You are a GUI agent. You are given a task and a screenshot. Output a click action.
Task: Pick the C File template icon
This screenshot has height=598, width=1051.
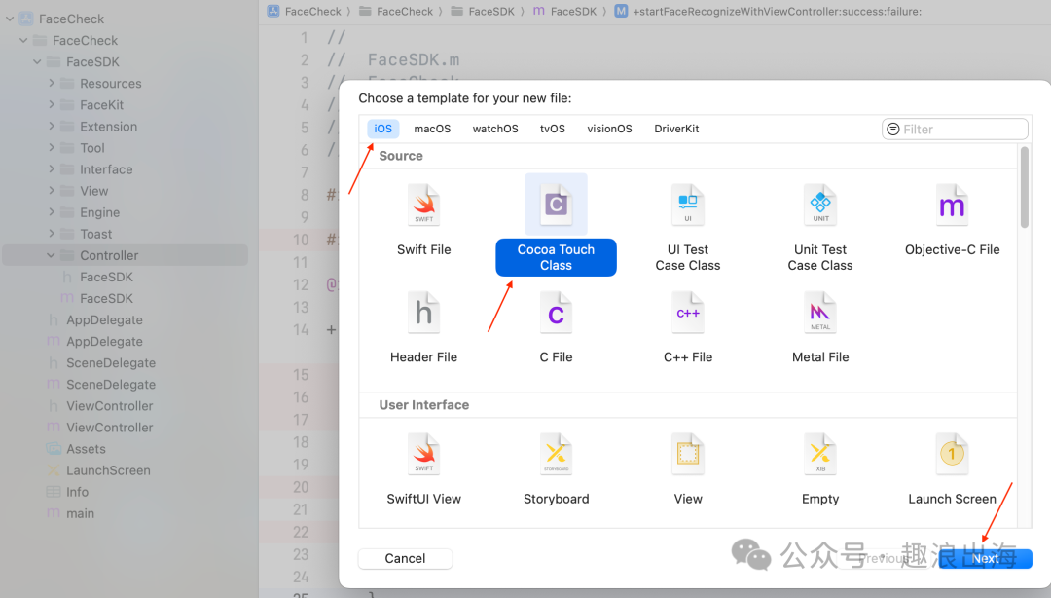556,313
